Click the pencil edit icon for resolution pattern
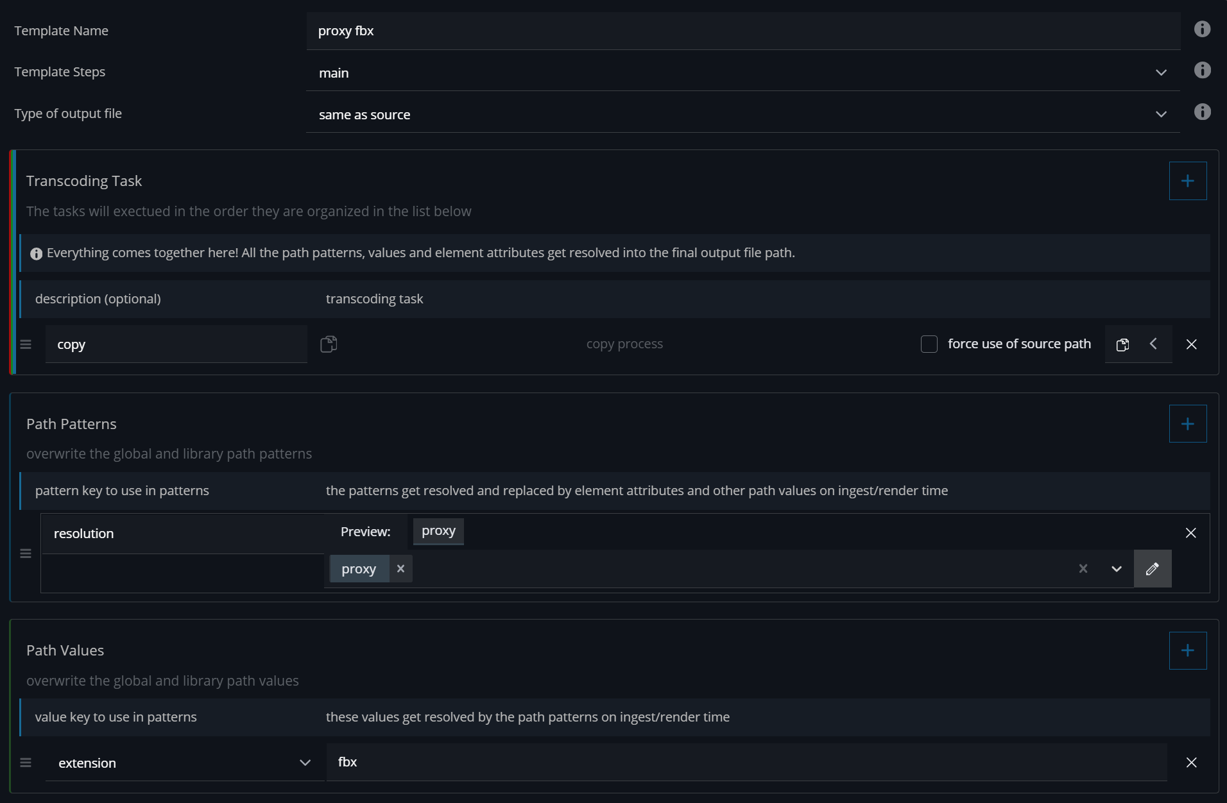The image size is (1227, 803). click(1152, 569)
